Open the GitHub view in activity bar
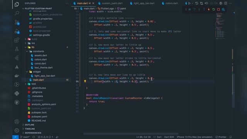Image resolution: width=247 pixels, height=139 pixels. click(17, 102)
